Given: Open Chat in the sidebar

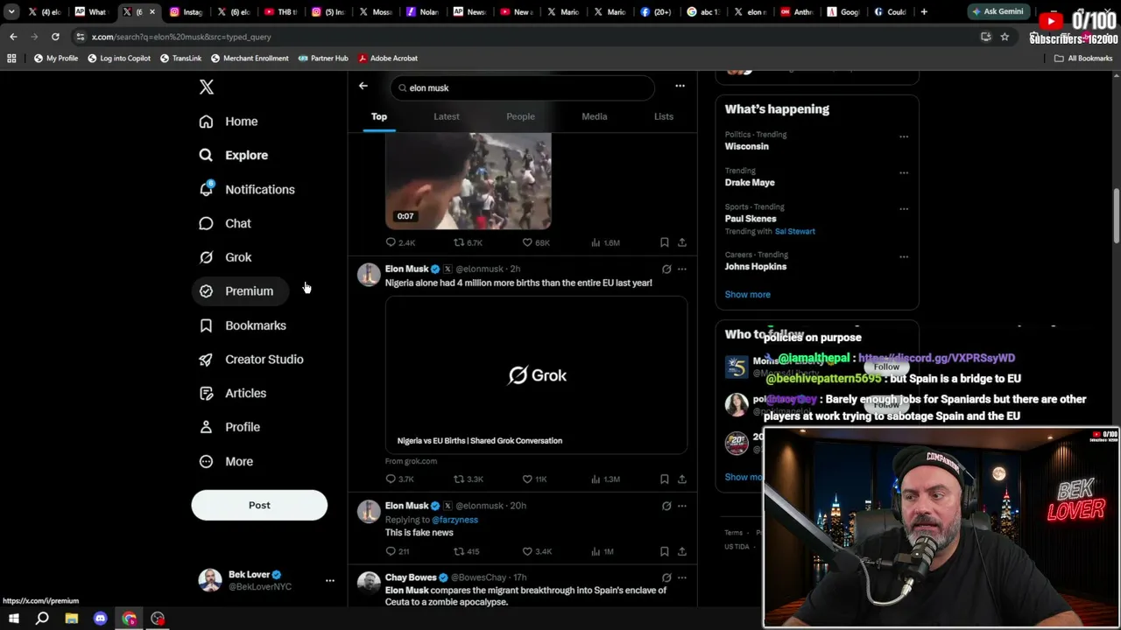Looking at the screenshot, I should [225, 223].
